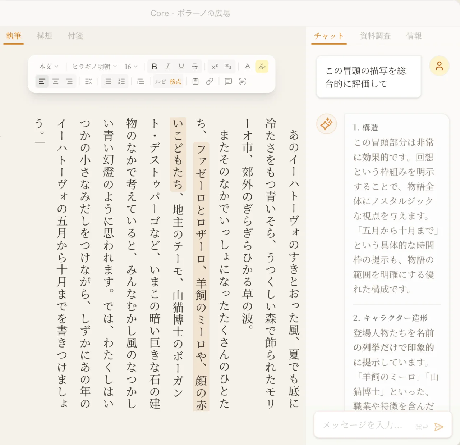Click the line starting またそのなかで
The image size is (460, 445).
click(225, 269)
